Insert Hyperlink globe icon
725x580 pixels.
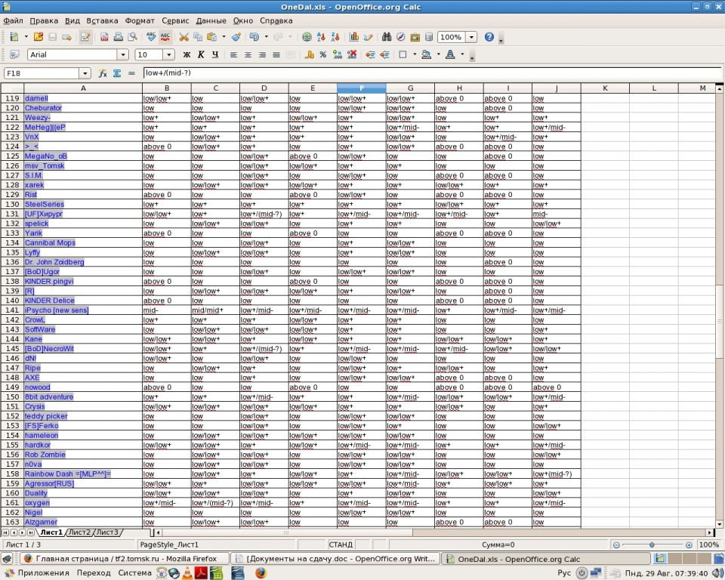pyautogui.click(x=307, y=37)
